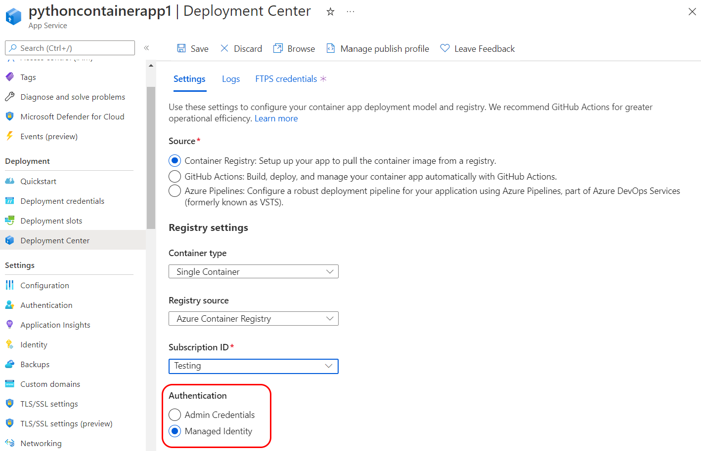Switch to the Logs tab
701x451 pixels.
[x=230, y=79]
